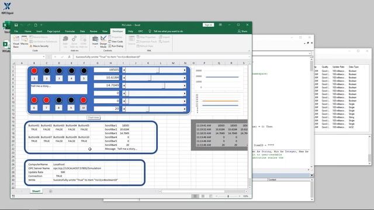Click the 100% zoom level
Screen dimensions: 374x210
tap(245, 196)
